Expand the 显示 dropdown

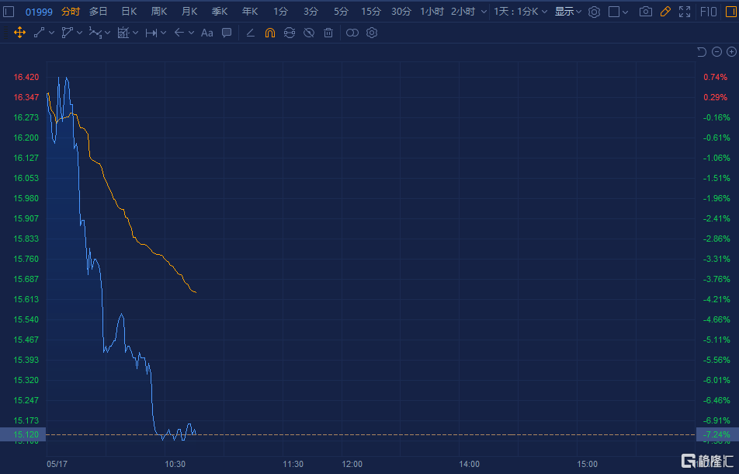[567, 12]
